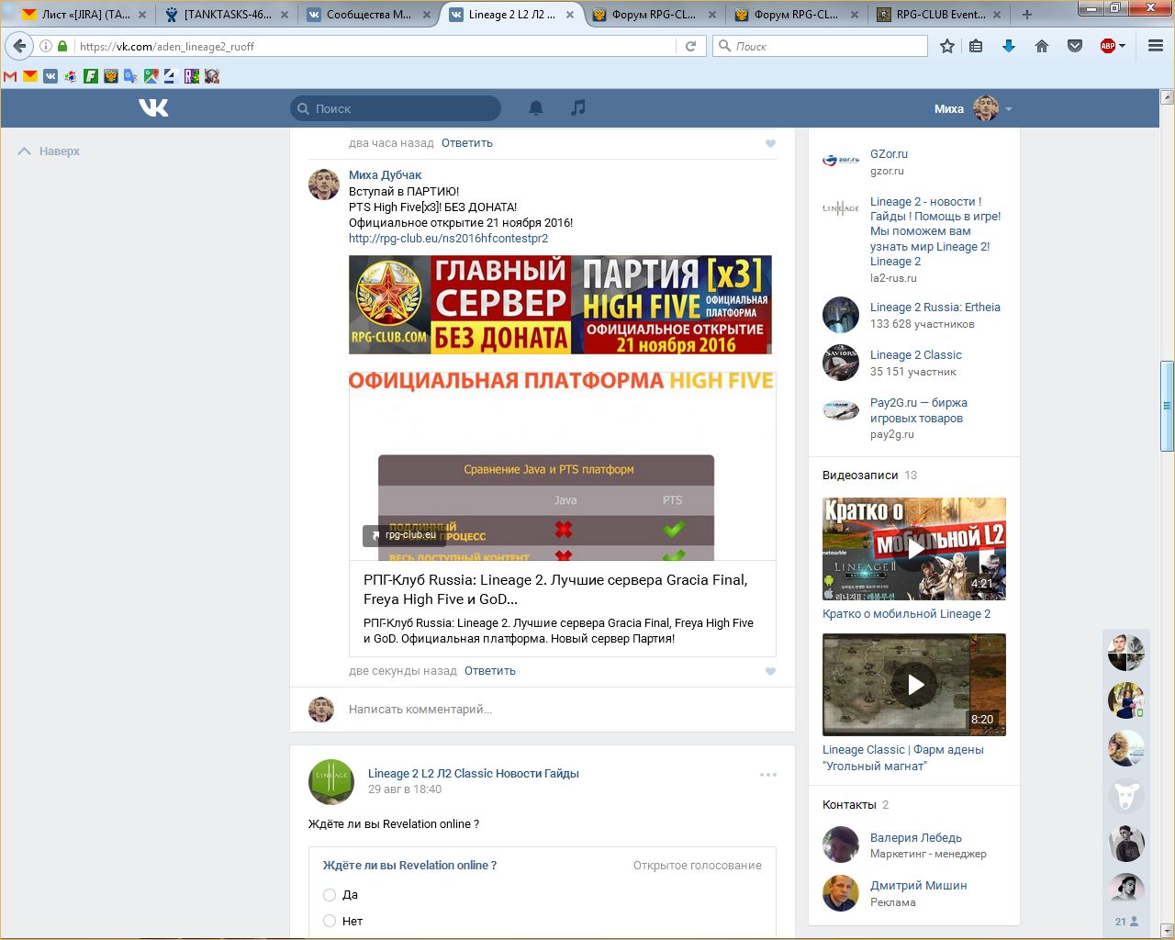This screenshot has width=1175, height=940.
Task: Like the comment posted two hours ago
Action: point(770,143)
